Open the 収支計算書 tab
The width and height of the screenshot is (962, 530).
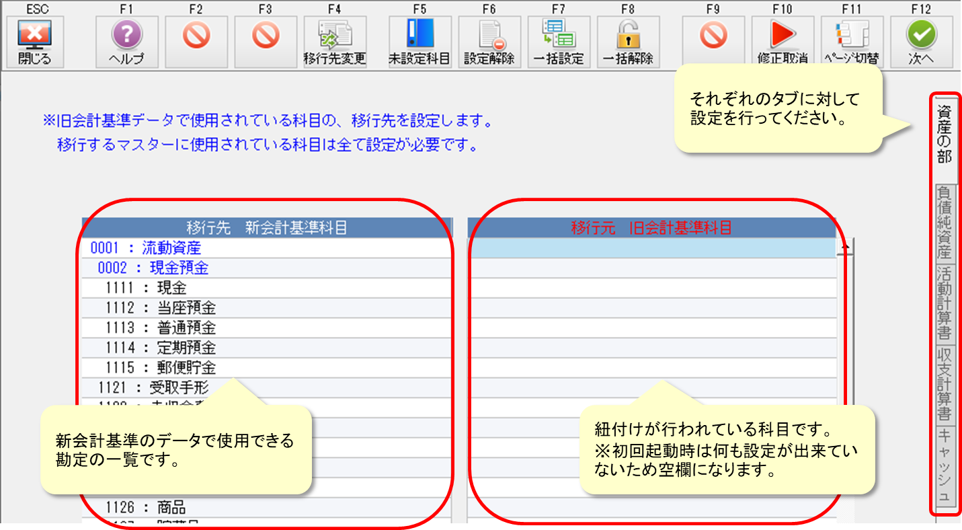945,383
